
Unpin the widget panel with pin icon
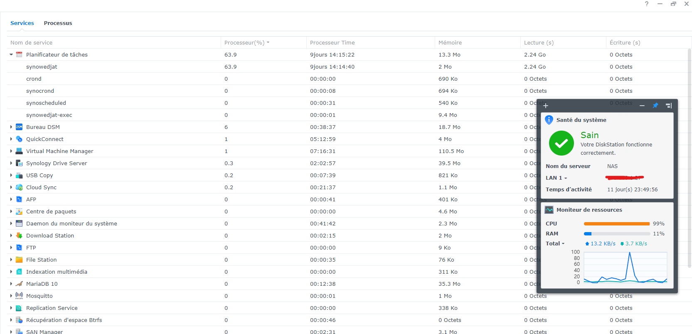click(655, 106)
